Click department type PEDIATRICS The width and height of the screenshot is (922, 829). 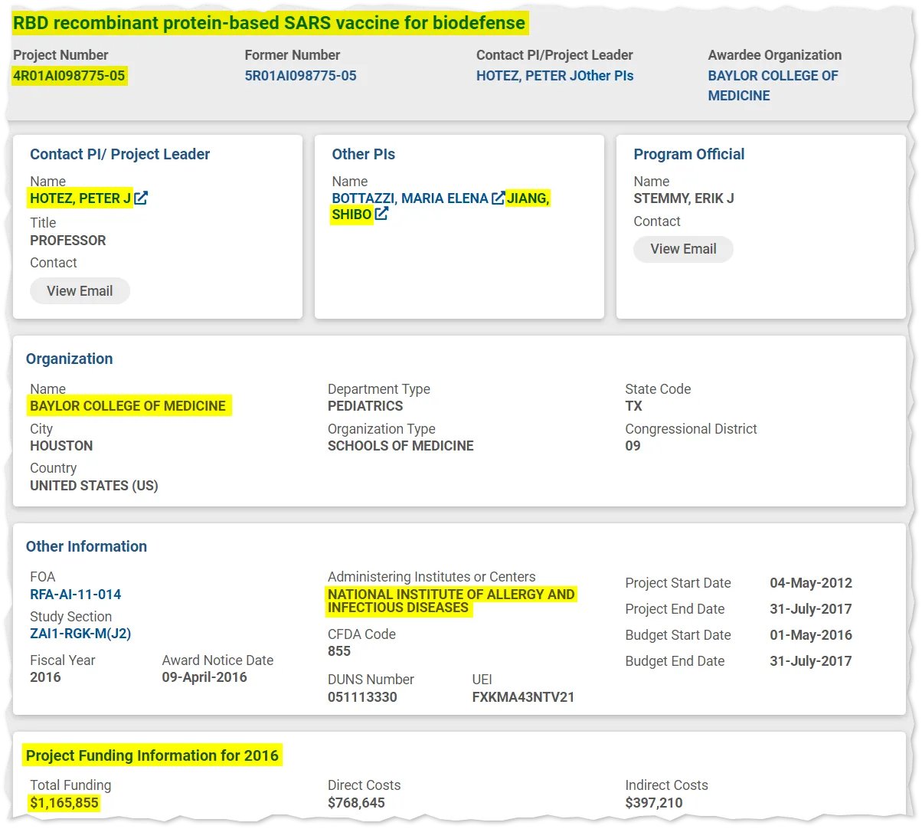(365, 406)
